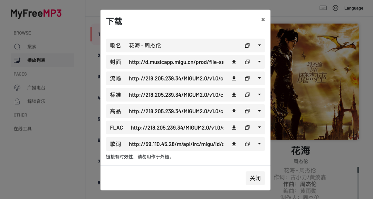Open the 广播电台 radio page
The height and width of the screenshot is (199, 373).
(x=42, y=88)
